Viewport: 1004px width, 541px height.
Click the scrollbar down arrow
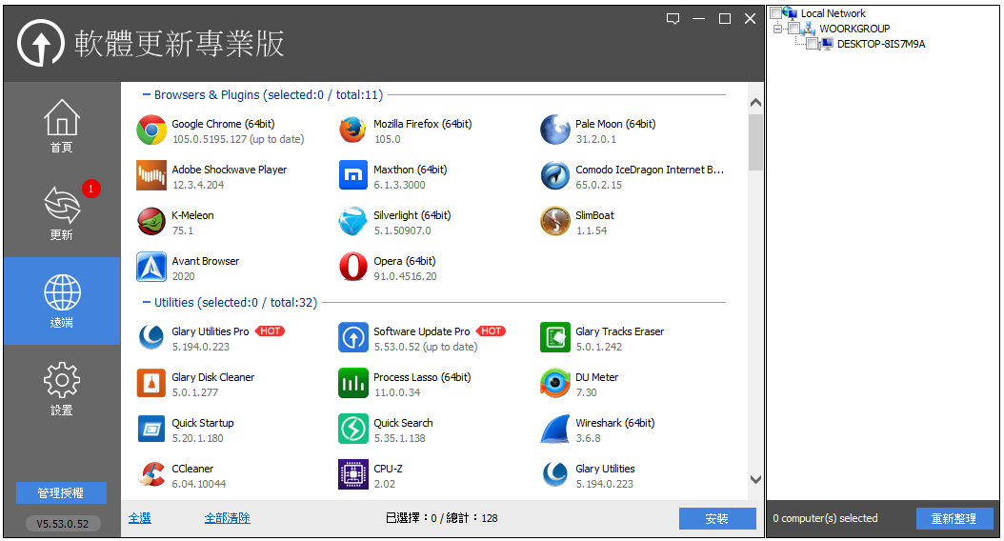point(755,479)
